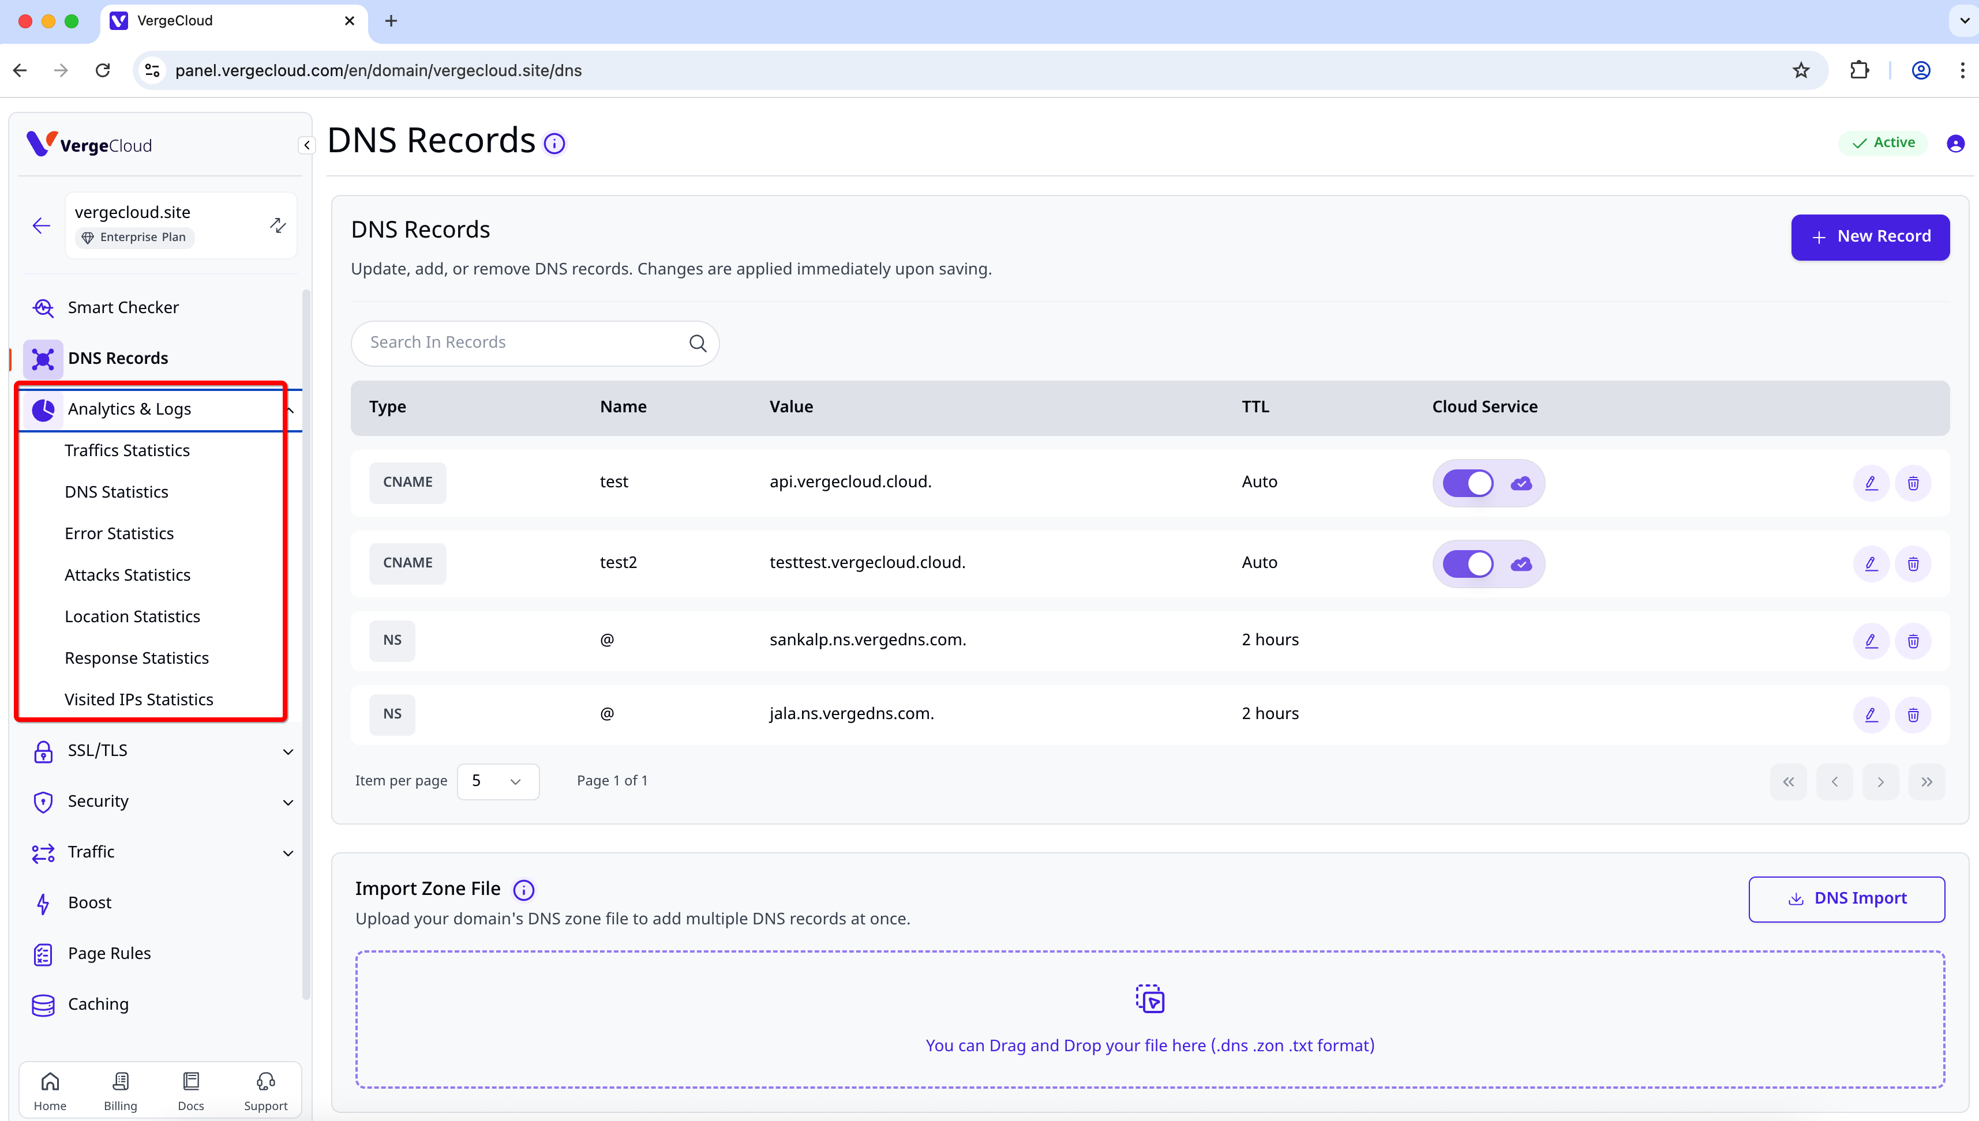Screen dimensions: 1979x1121
Task: Click the VergeCloud logo in the sidebar
Action: click(x=89, y=144)
